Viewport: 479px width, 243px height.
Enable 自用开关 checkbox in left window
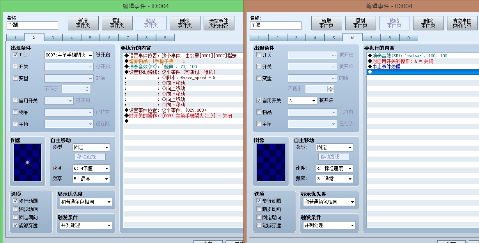(16, 100)
